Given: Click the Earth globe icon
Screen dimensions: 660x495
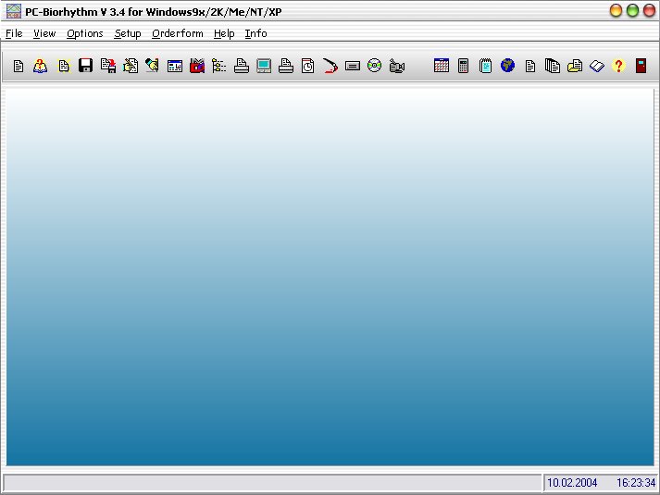Looking at the screenshot, I should pos(507,66).
